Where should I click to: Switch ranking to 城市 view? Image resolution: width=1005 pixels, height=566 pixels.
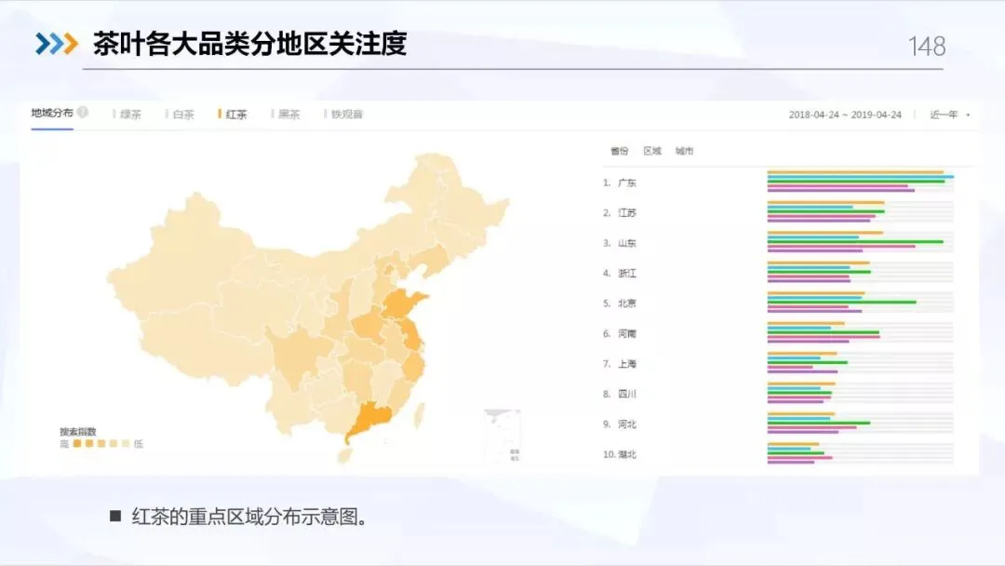pos(685,151)
